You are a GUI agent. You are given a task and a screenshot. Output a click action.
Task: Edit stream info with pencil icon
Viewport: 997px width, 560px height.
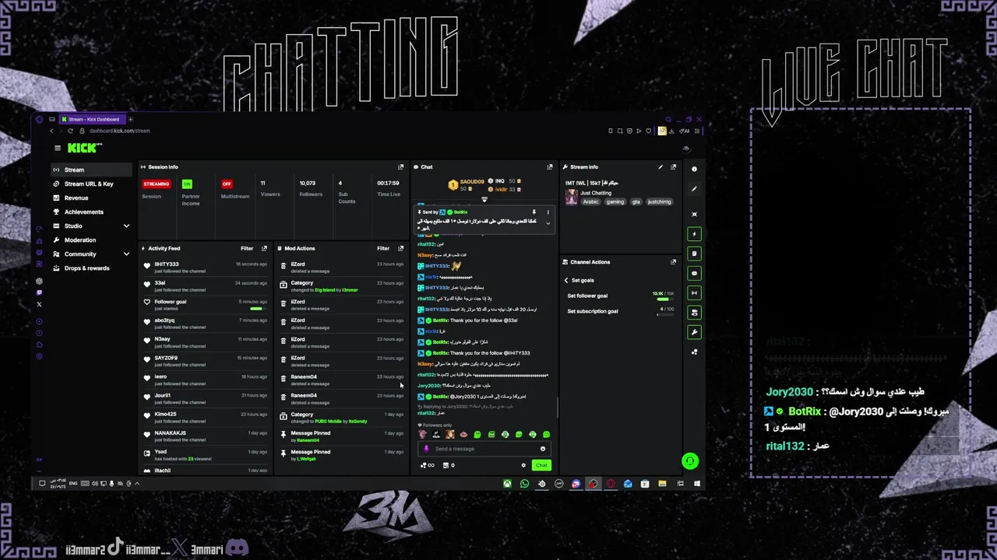tap(661, 166)
